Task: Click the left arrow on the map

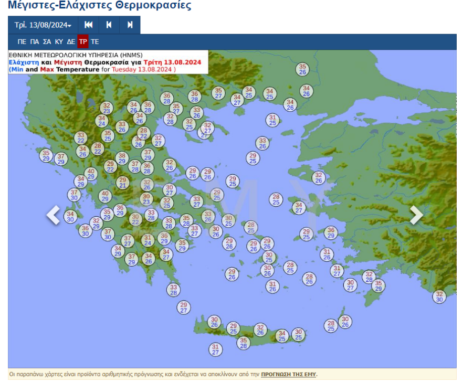Action: (54, 215)
